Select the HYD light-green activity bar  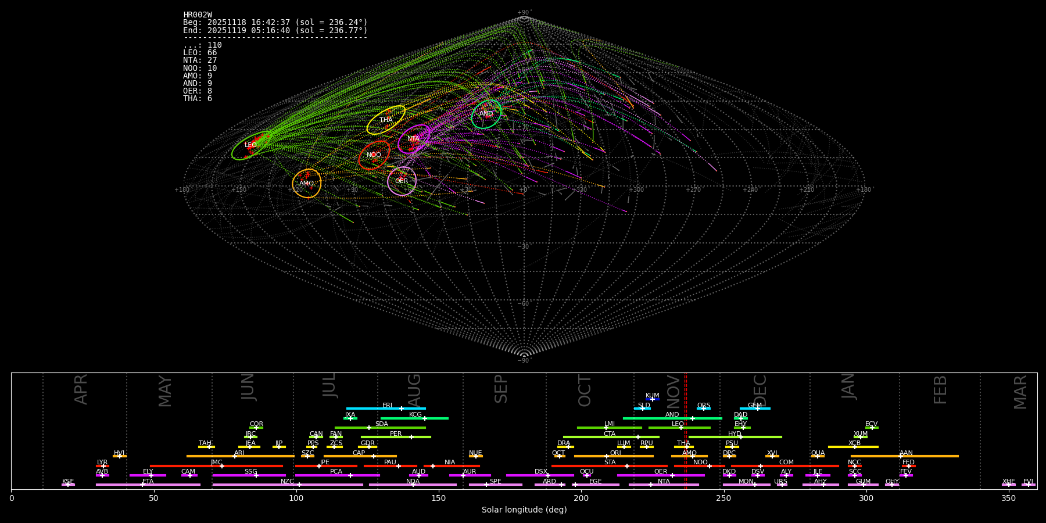pos(735,437)
